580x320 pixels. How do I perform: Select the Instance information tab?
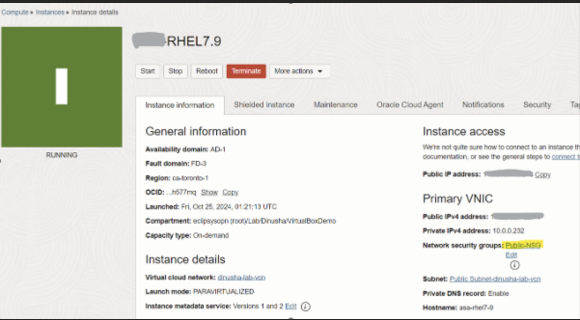[x=180, y=105]
